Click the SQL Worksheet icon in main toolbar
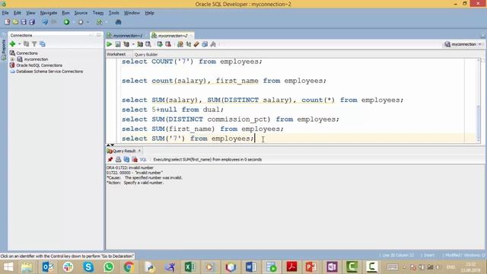 click(x=100, y=22)
